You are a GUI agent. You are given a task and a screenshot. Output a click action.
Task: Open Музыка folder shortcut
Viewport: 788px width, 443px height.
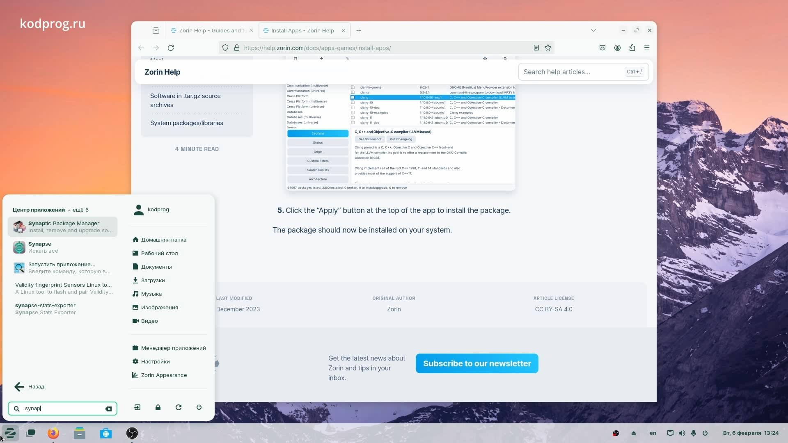pos(147,294)
